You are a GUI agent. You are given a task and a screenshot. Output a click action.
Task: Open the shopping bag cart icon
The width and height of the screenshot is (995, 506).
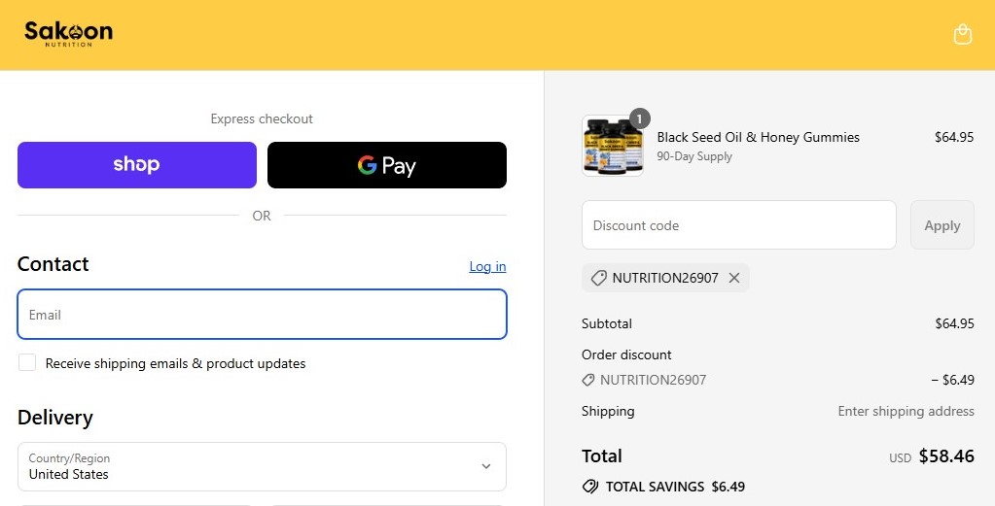[x=962, y=35]
